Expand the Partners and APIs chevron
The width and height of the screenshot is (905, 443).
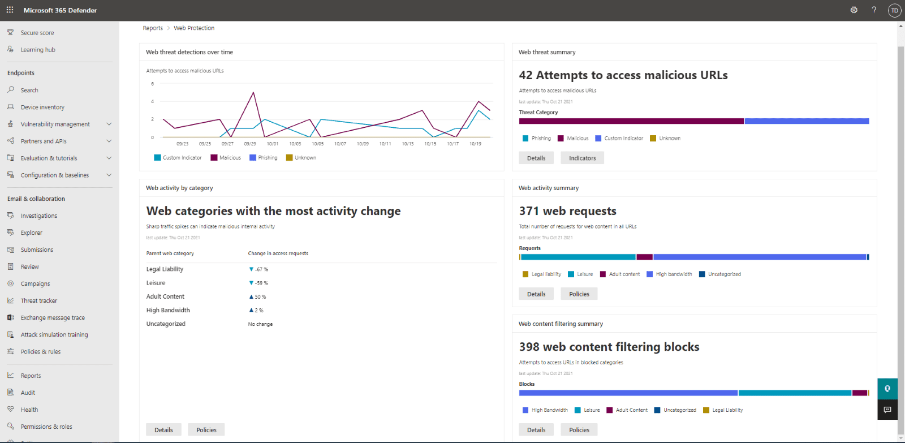[109, 141]
